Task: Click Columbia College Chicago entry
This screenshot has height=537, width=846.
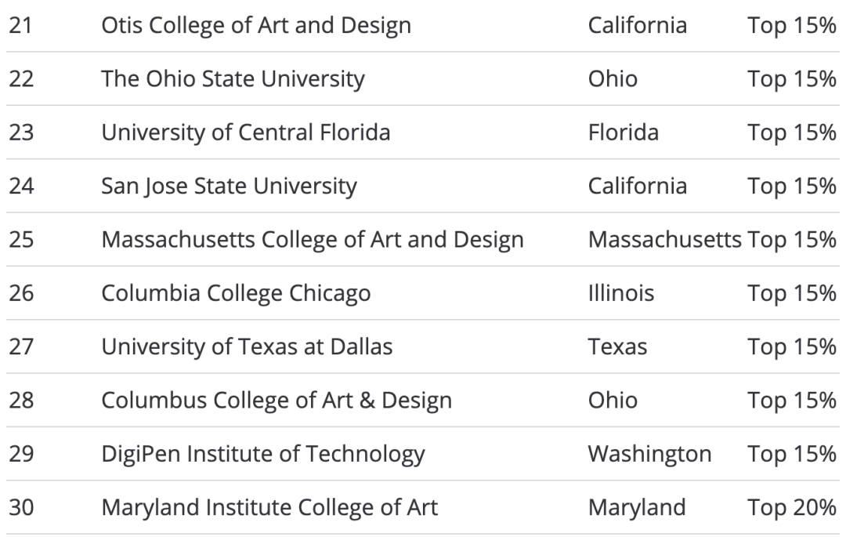Action: click(x=237, y=294)
